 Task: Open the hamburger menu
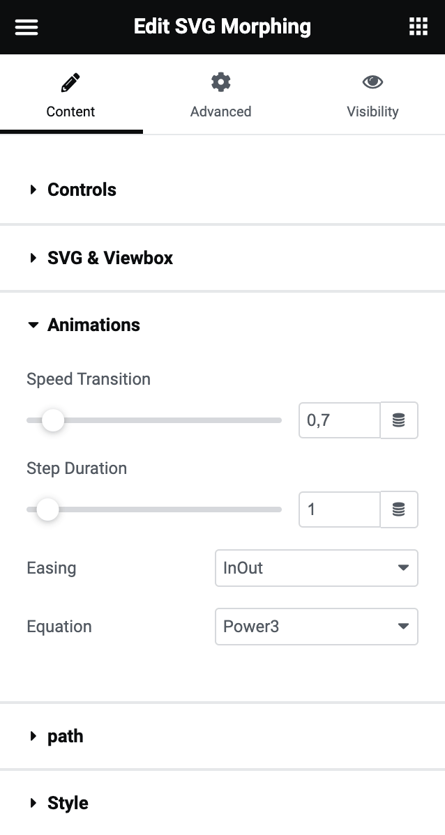coord(27,27)
